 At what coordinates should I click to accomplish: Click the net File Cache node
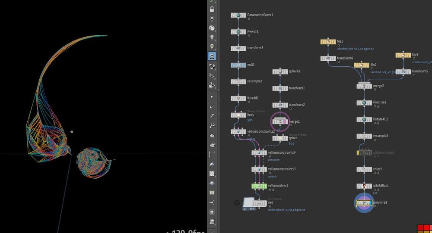point(254,202)
